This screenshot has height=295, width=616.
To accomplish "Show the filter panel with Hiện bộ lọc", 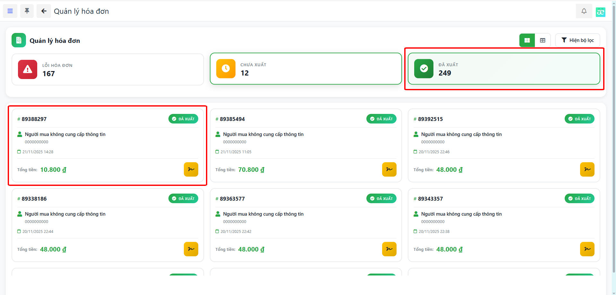I will pos(577,40).
